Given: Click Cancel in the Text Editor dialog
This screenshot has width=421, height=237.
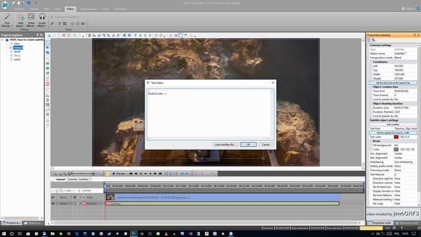Looking at the screenshot, I should click(x=266, y=145).
